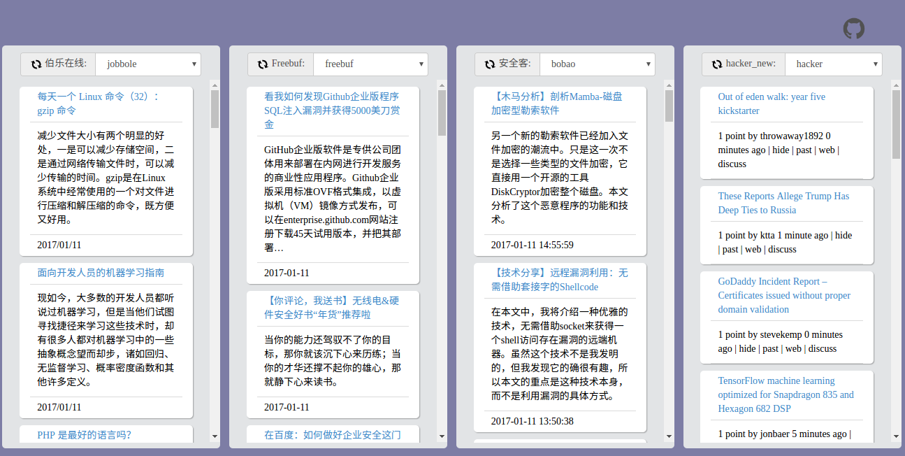Click refresh icon beside hacker_new label
Image resolution: width=905 pixels, height=456 pixels.
click(717, 64)
